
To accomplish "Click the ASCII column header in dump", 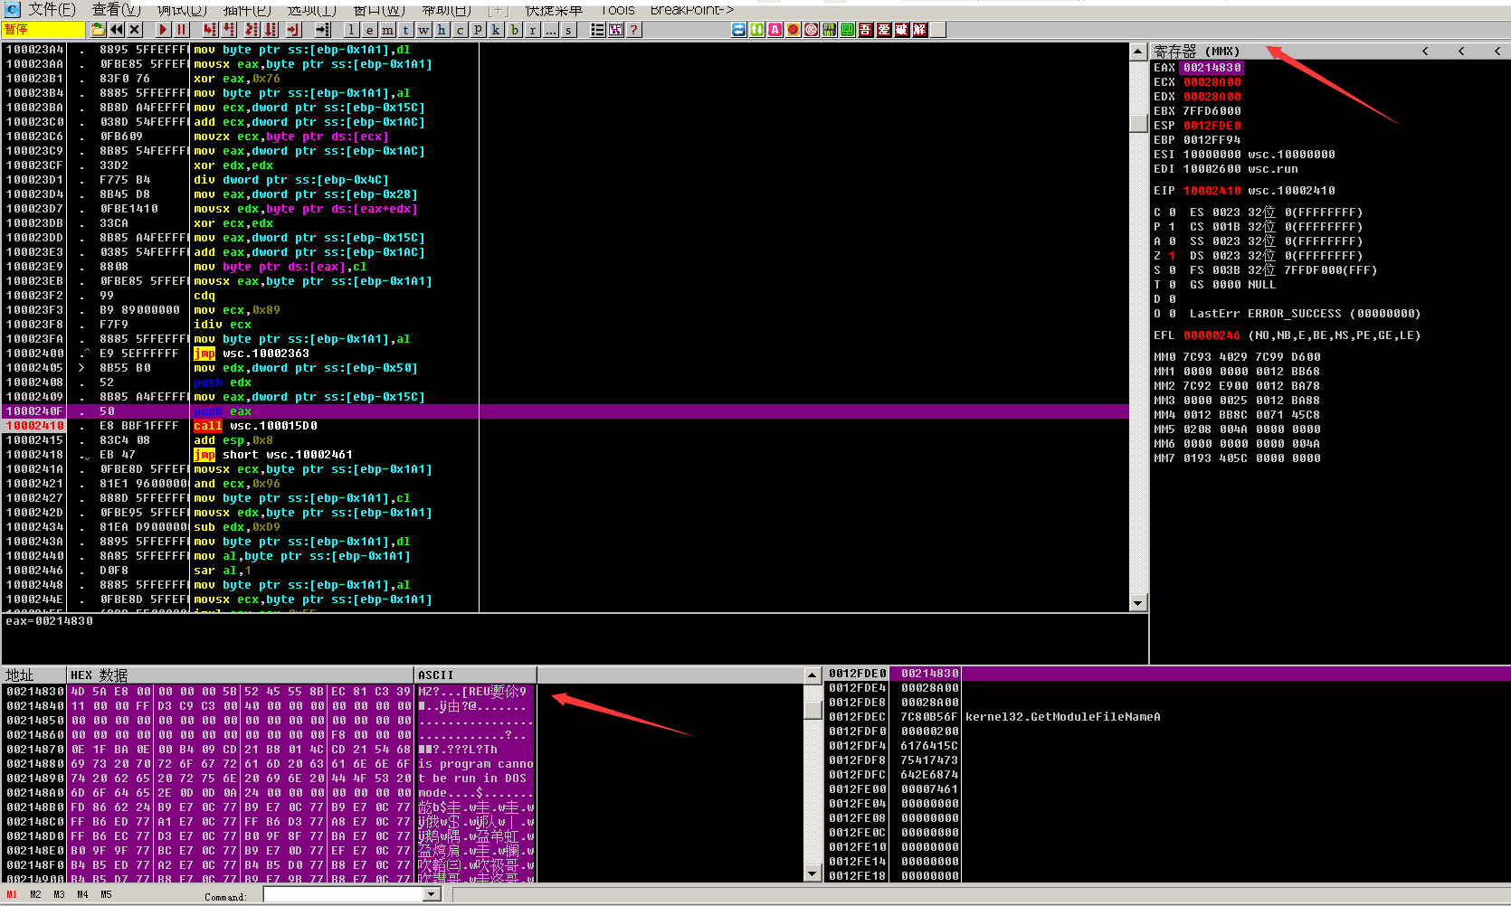I will point(475,675).
